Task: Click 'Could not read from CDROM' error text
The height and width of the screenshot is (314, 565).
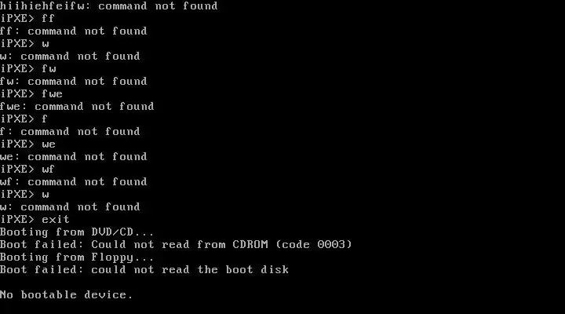Action: click(180, 244)
